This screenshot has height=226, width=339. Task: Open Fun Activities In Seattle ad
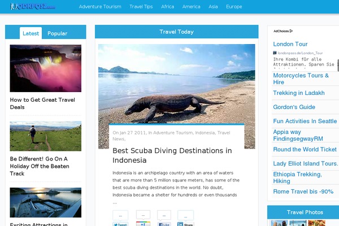pos(305,121)
